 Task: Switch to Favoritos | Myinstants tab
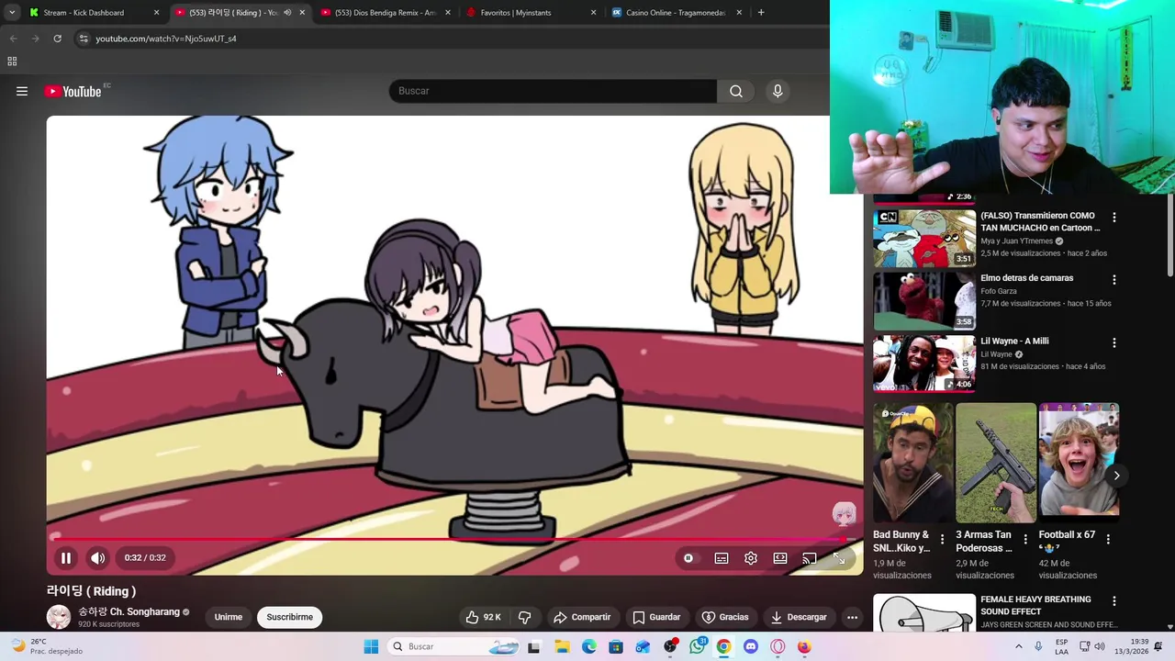[516, 13]
